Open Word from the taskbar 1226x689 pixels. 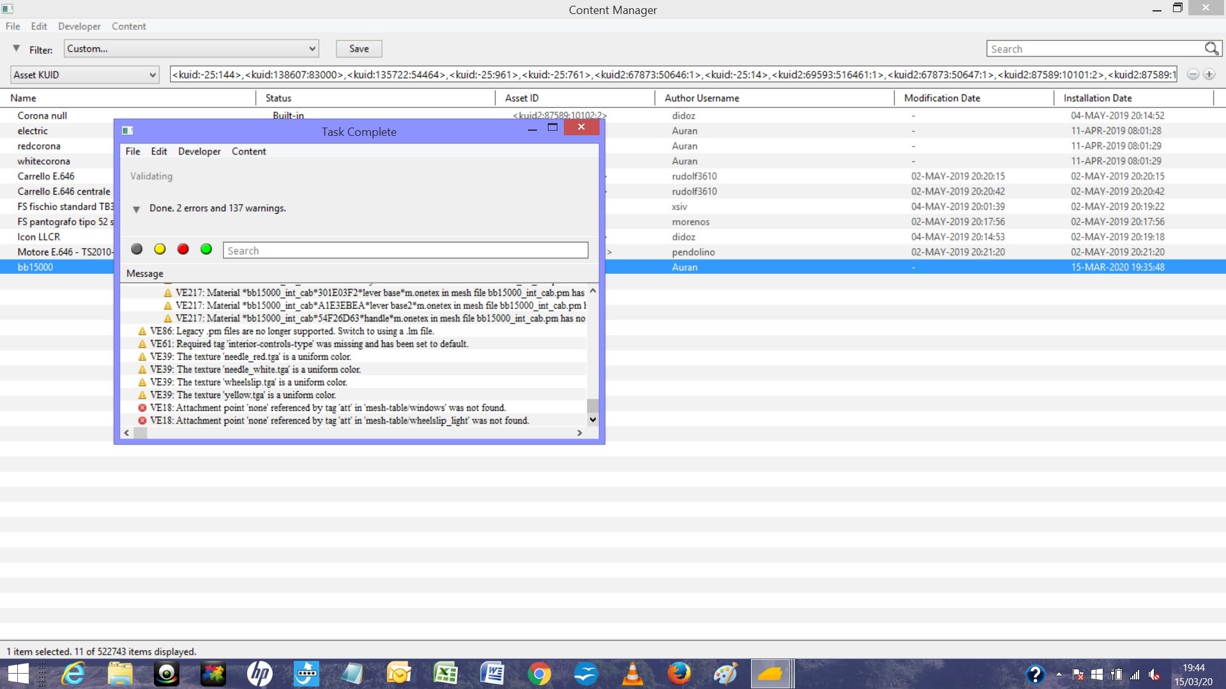click(492, 674)
